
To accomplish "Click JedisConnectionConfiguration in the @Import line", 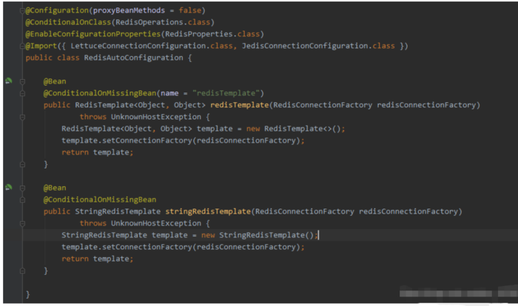I will click(305, 46).
